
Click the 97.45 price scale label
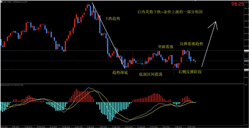(x=246, y=65)
